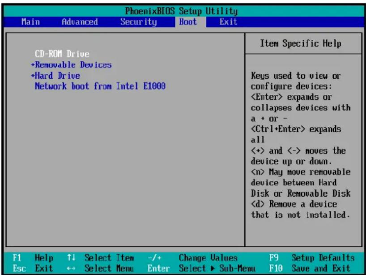Click Select Menu legend text
366x275 pixels.
pyautogui.click(x=109, y=268)
